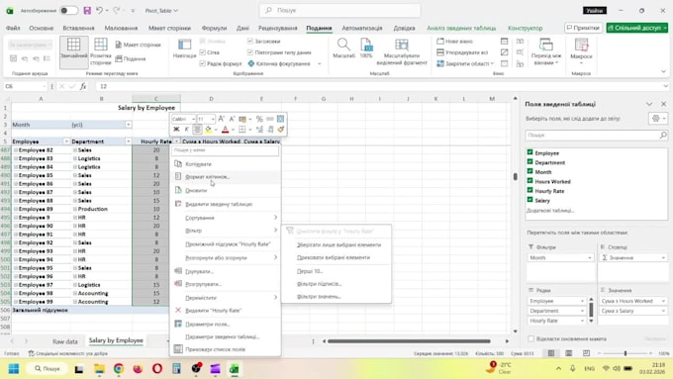Open the Macros ribbon icon
673x379 pixels.
[581, 45]
